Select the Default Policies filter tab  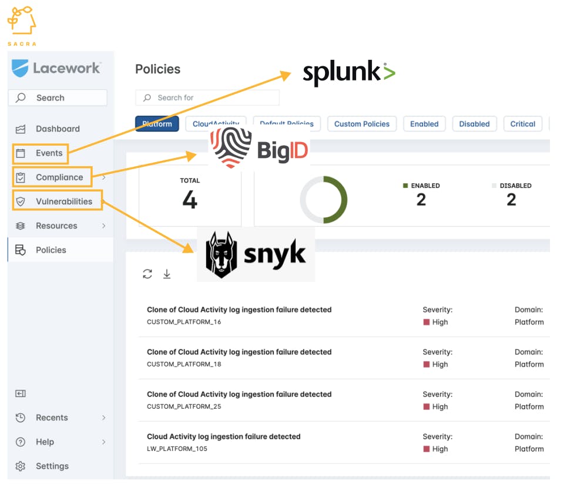[286, 124]
